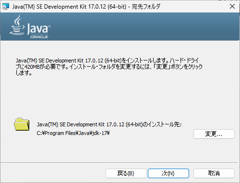Viewport: 240px width, 183px height.
Task: Go back with 戻る(B) button
Action: [x=126, y=173]
